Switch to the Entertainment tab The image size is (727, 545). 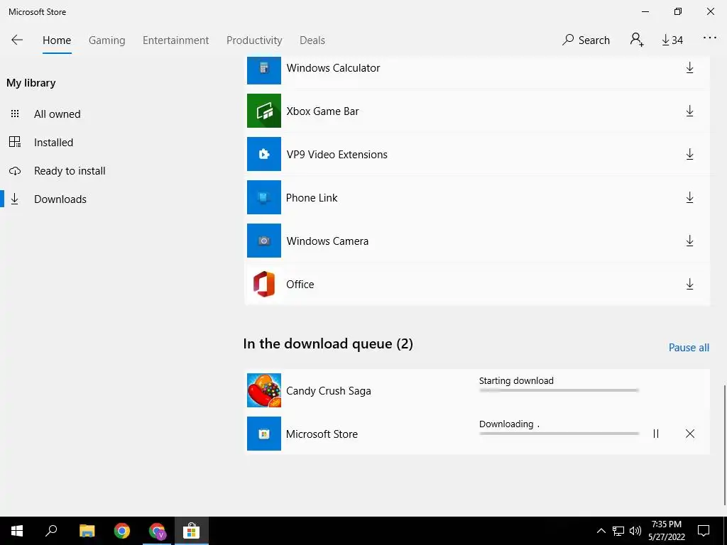click(176, 40)
